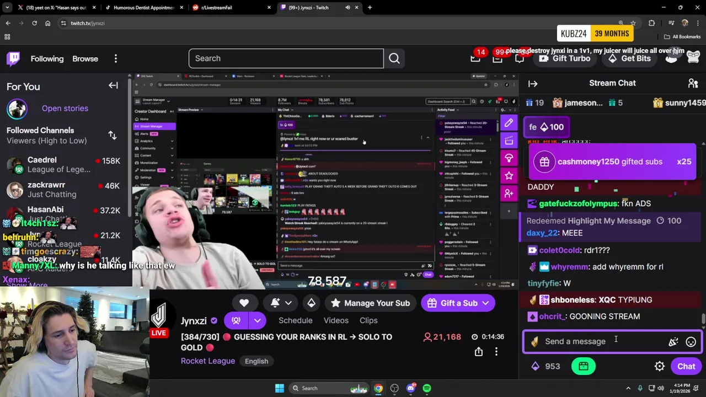Open the Rocket League category link
This screenshot has height=397, width=706.
[208, 361]
